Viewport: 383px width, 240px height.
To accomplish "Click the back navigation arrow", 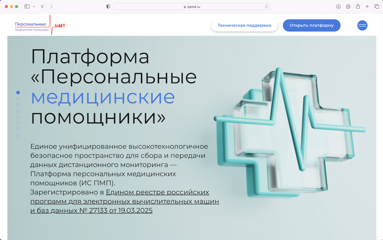I will (42, 6).
